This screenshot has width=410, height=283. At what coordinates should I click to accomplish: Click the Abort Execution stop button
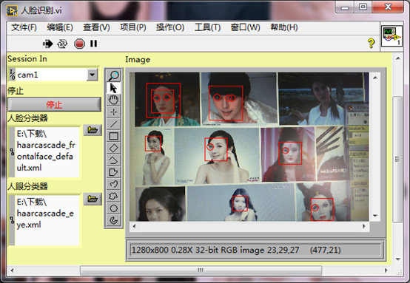[79, 44]
